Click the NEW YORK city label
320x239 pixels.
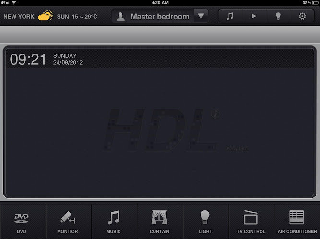(19, 16)
